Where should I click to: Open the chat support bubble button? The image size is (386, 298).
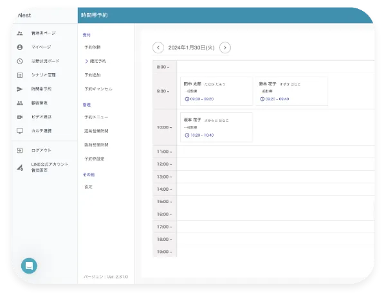coord(29,265)
